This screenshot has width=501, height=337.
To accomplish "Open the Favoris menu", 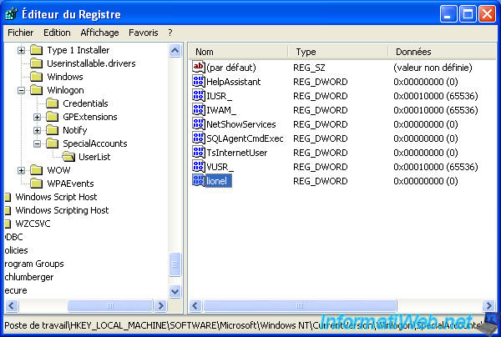I will (144, 33).
